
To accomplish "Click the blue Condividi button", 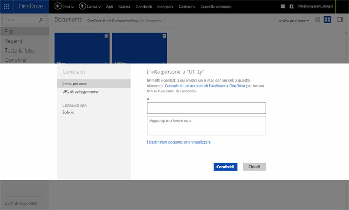I will tap(225, 166).
